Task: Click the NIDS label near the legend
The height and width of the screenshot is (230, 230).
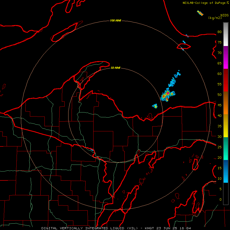Action: [225, 15]
